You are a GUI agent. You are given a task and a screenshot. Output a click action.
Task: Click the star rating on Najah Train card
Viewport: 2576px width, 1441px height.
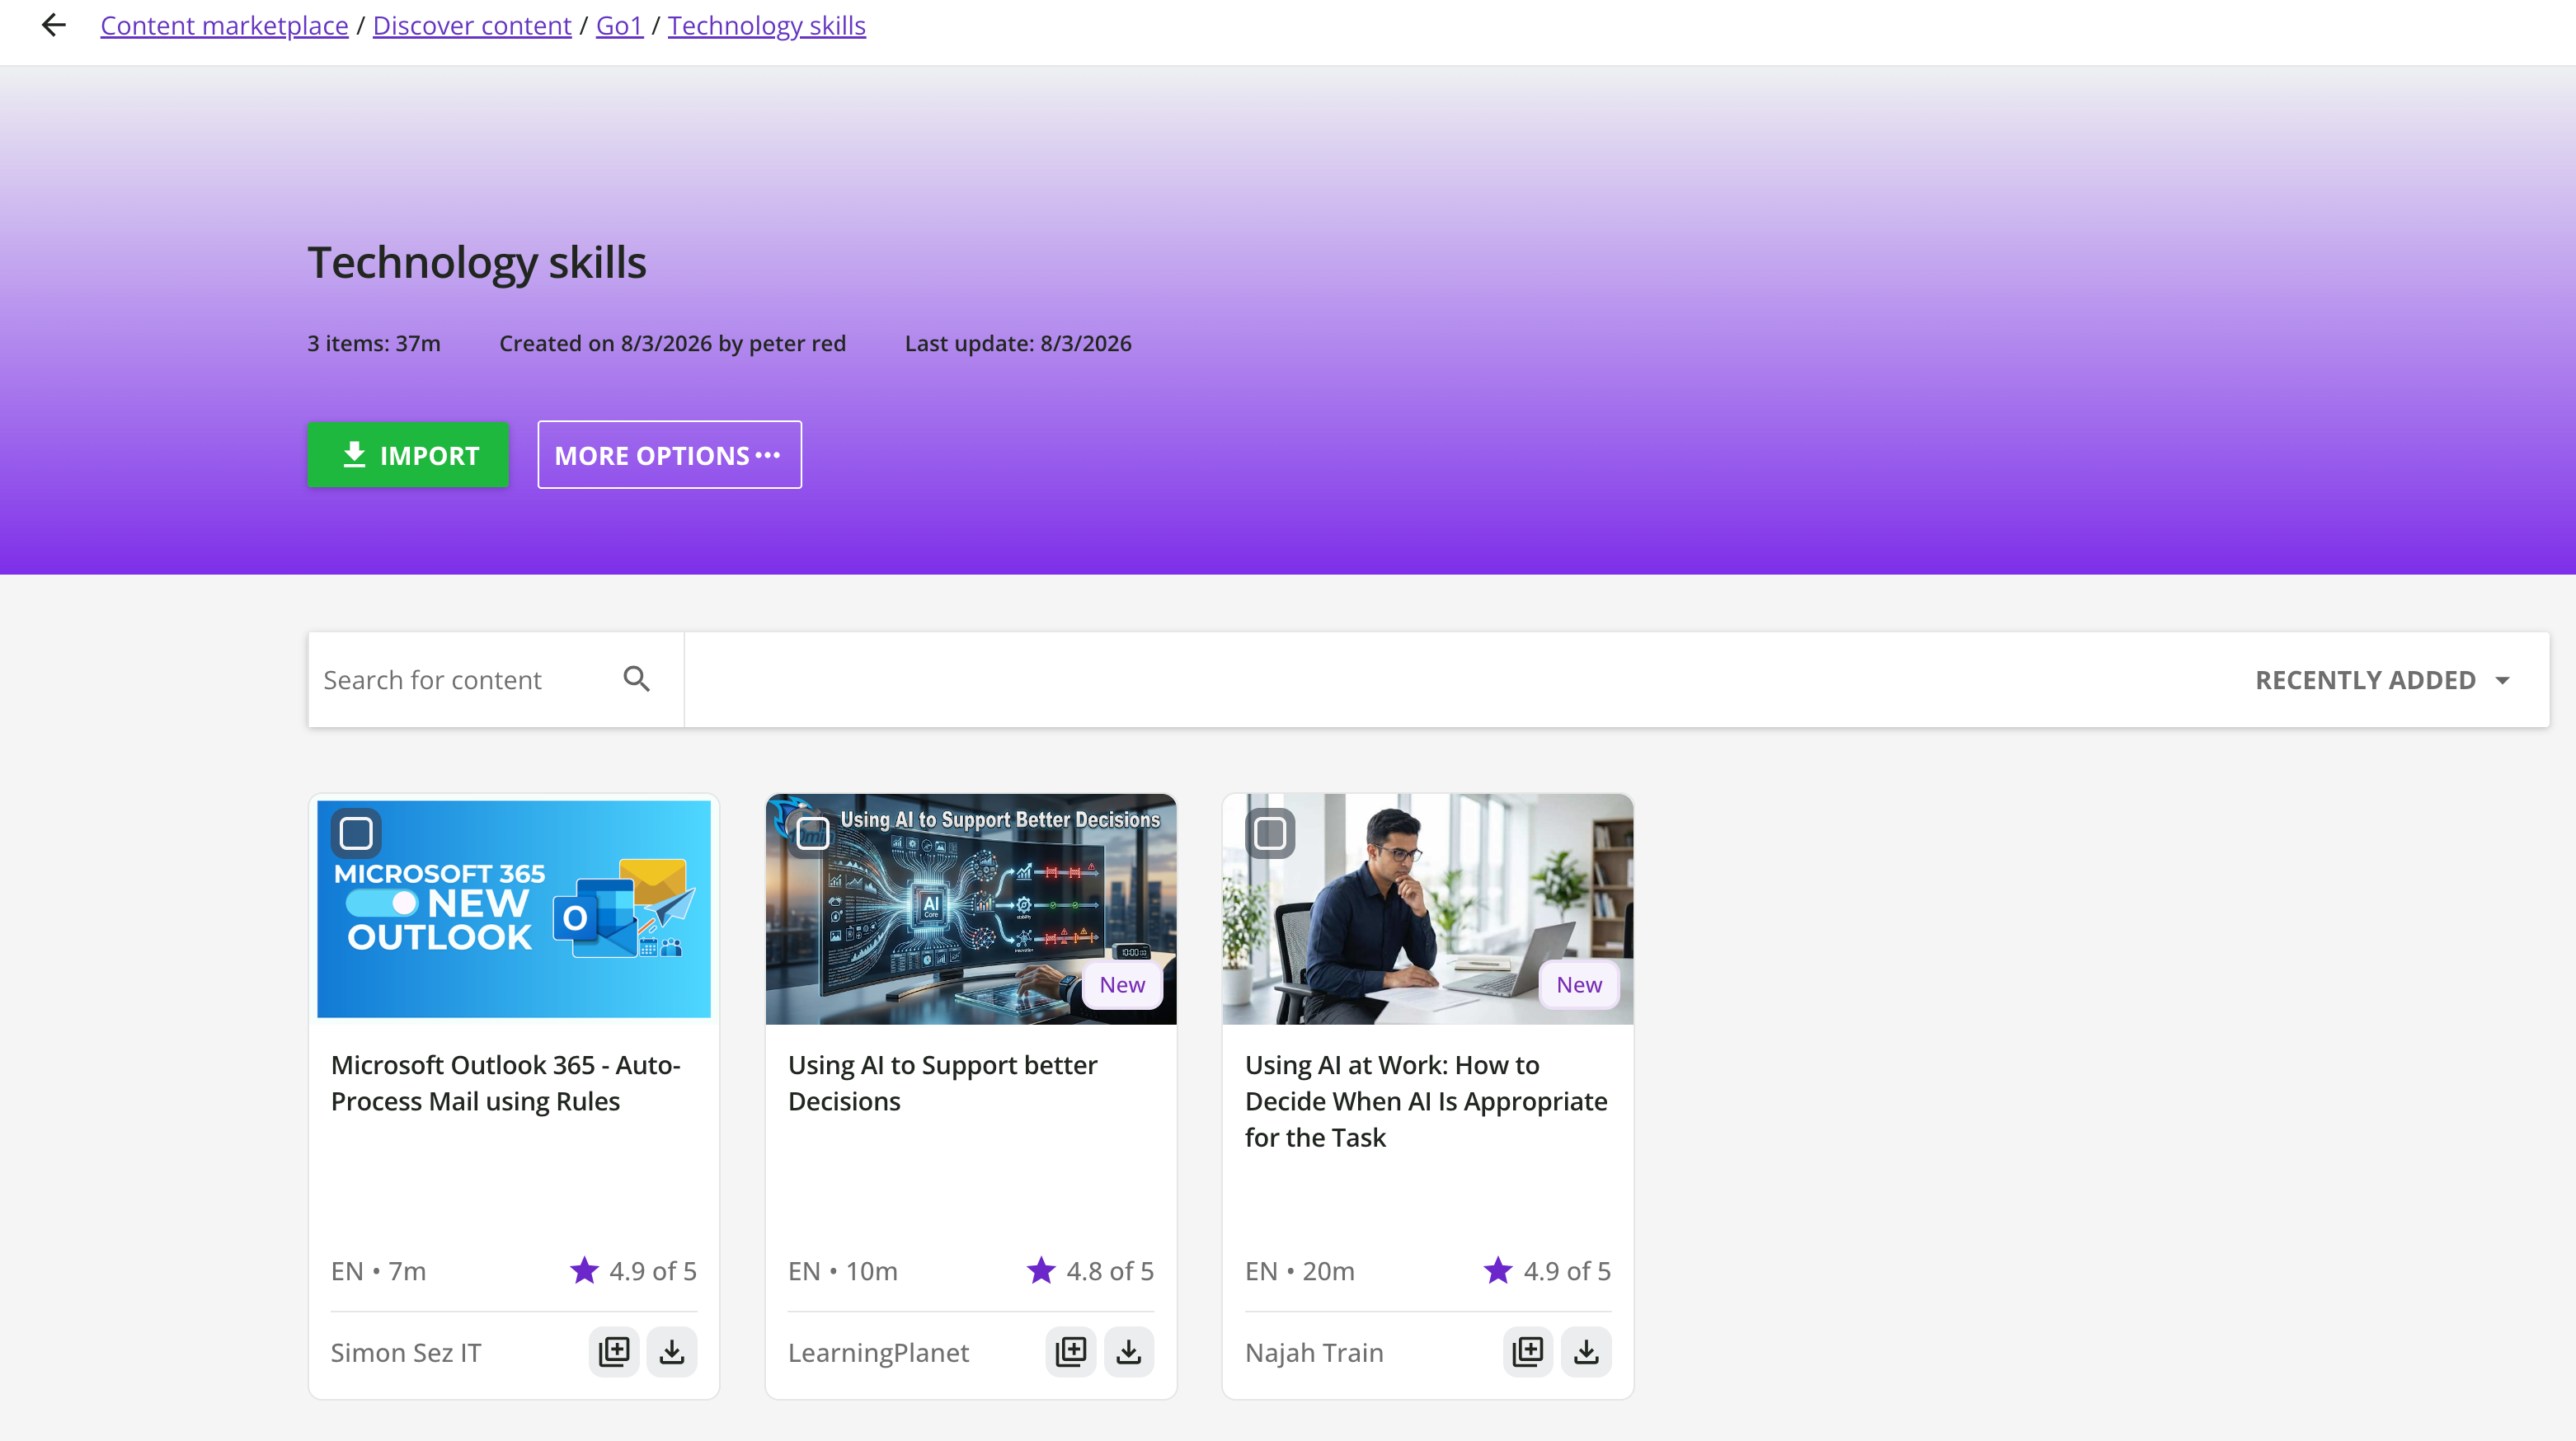click(x=1498, y=1270)
